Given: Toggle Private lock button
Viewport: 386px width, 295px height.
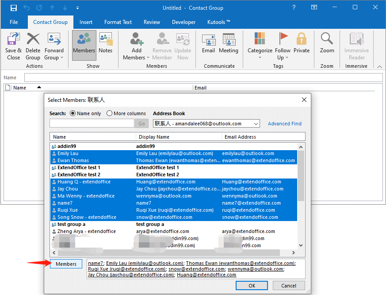Looking at the screenshot, I should [x=301, y=43].
